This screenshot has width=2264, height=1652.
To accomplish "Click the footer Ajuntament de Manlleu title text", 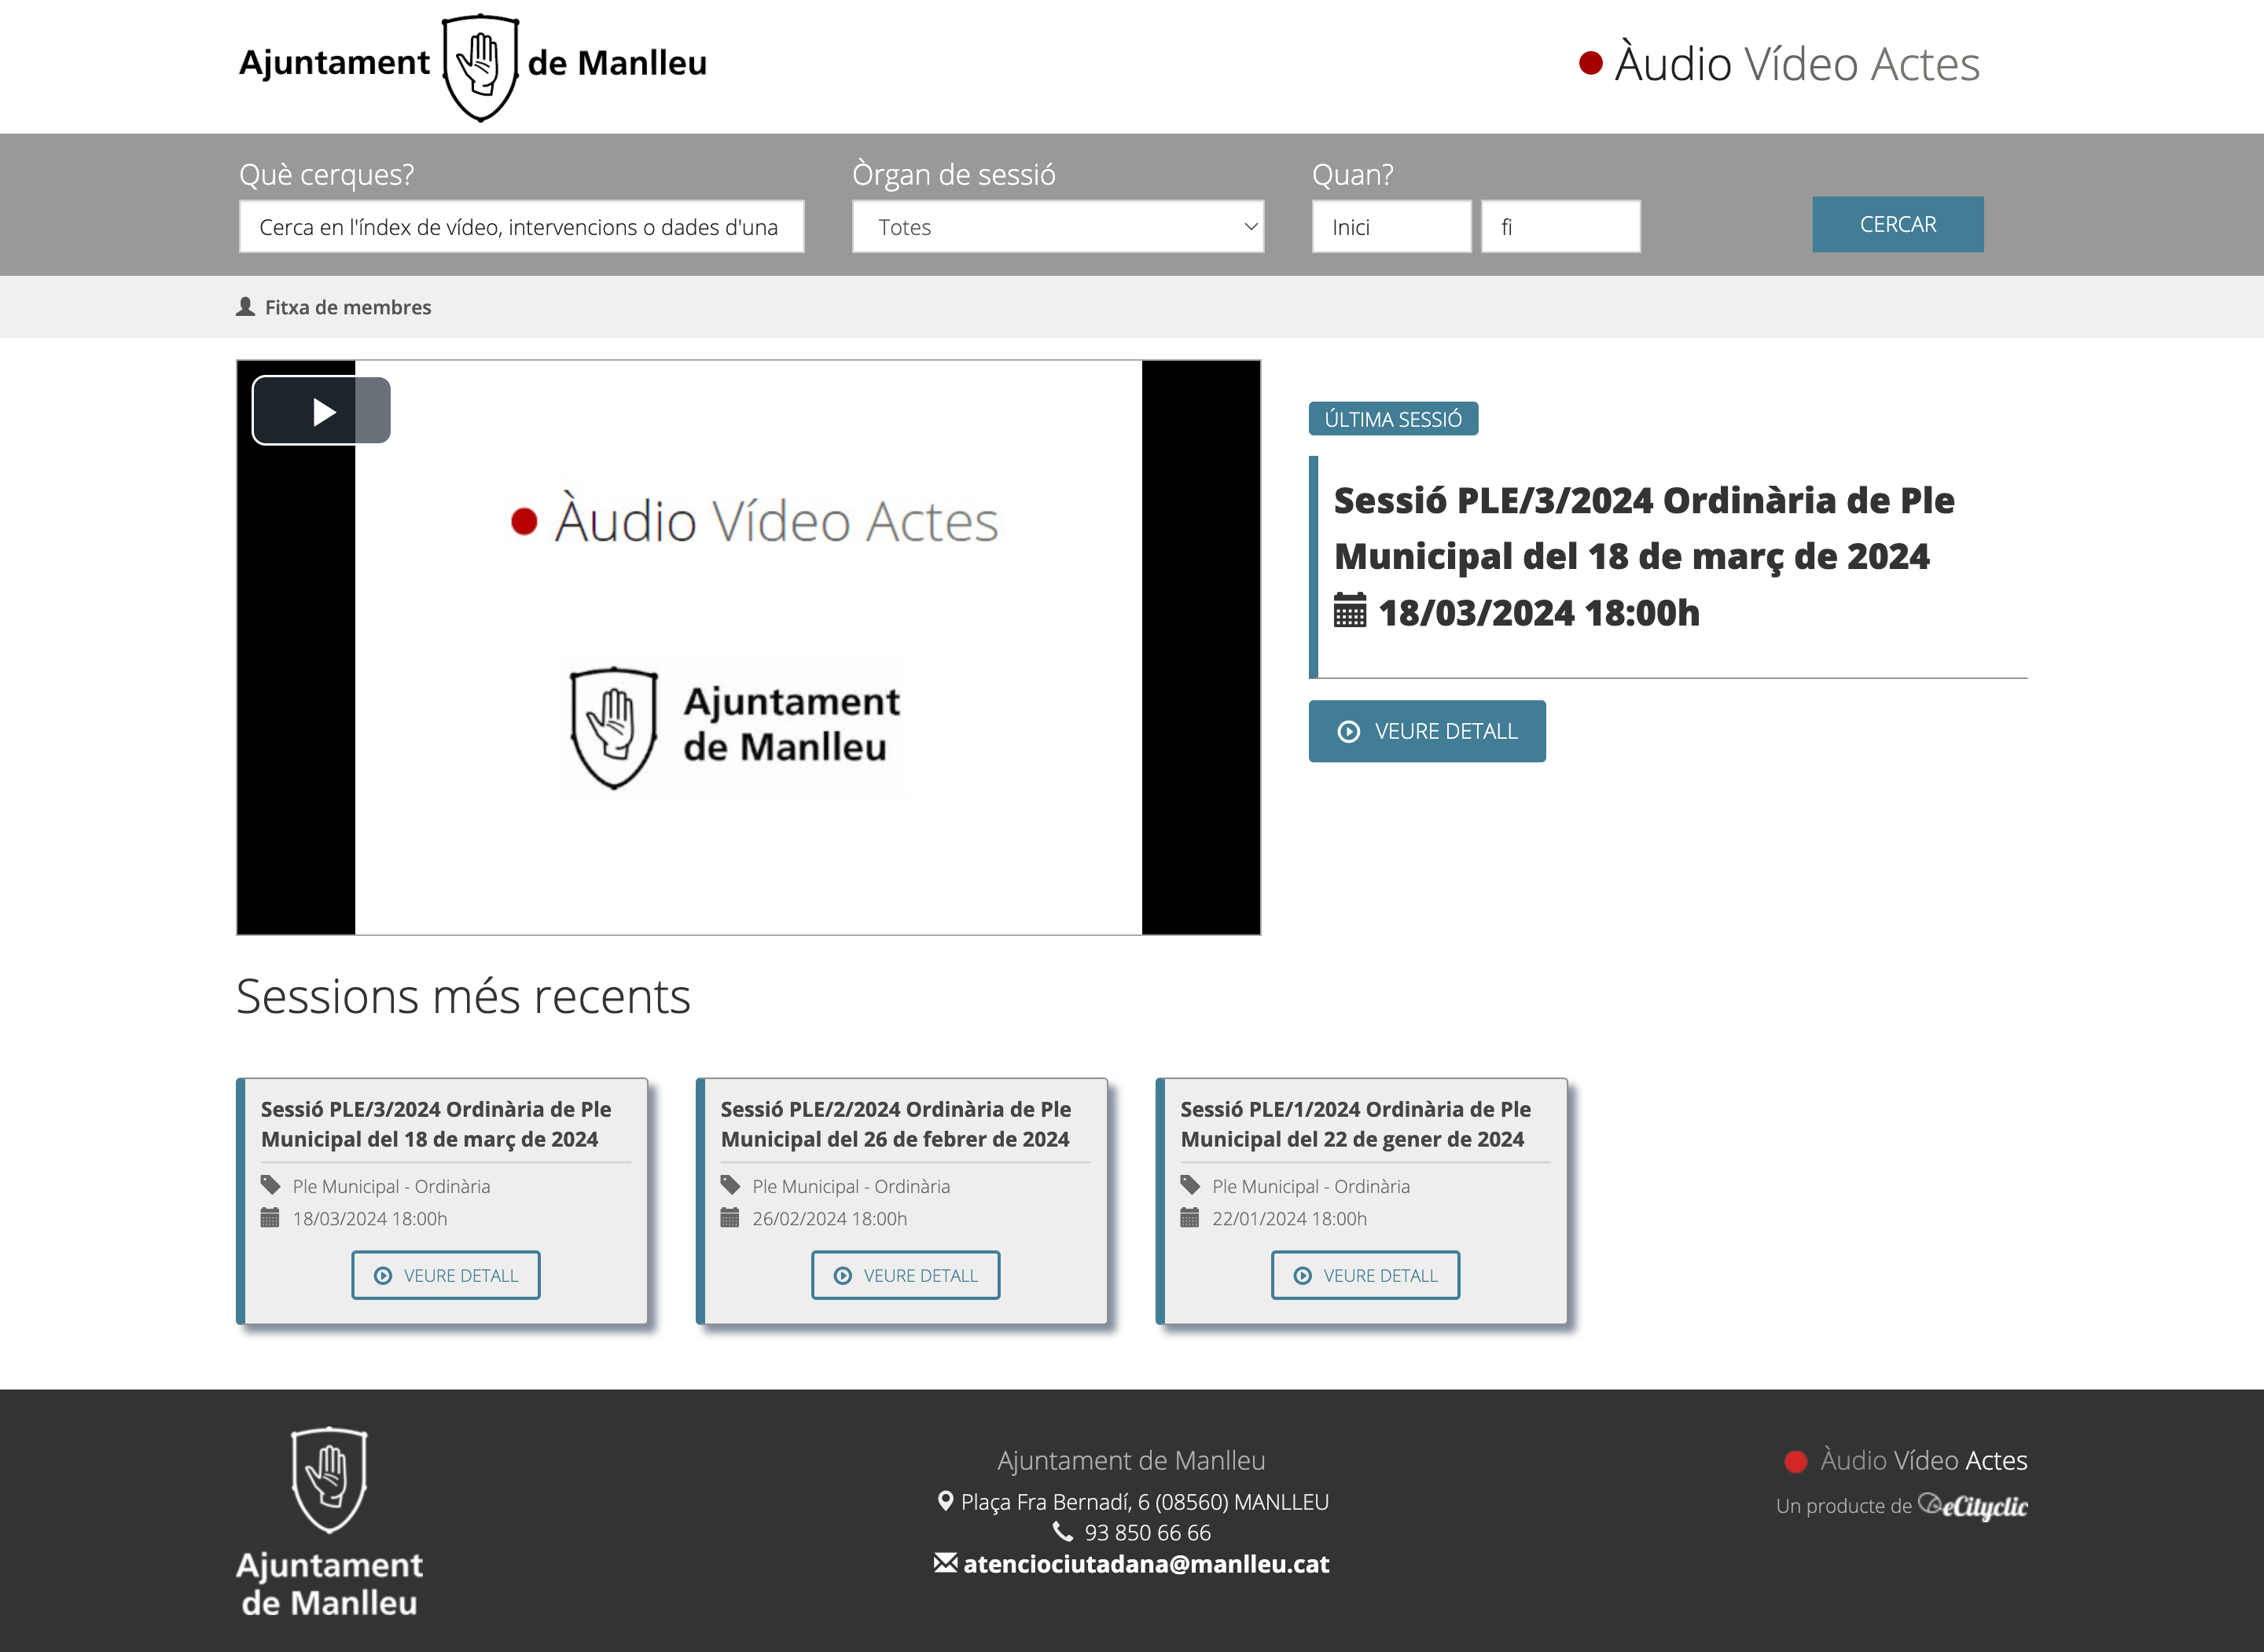I will click(1131, 1461).
